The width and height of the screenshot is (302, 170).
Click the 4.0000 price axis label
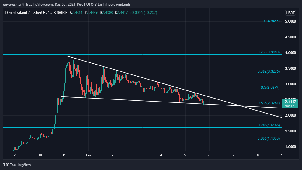point(291,53)
